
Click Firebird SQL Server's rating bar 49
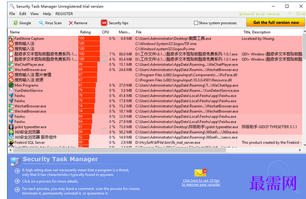point(84,142)
